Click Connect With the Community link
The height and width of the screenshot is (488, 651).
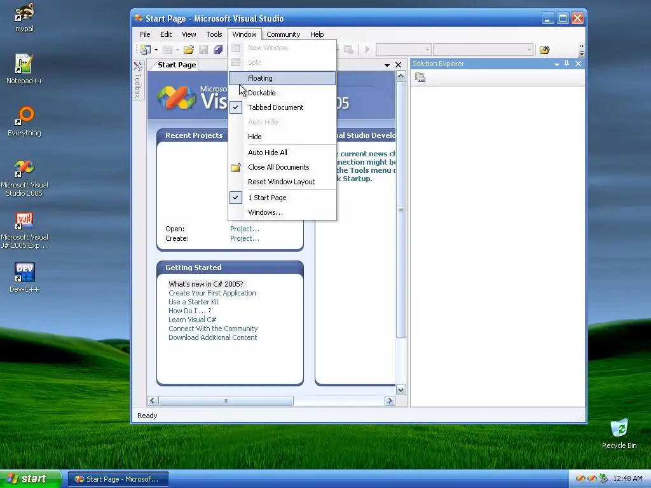coord(213,329)
